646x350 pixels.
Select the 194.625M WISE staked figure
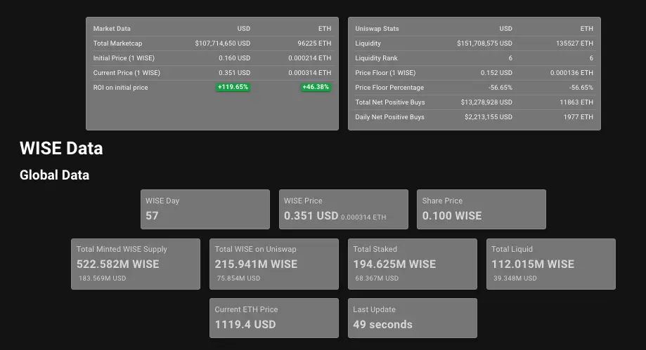click(x=394, y=264)
